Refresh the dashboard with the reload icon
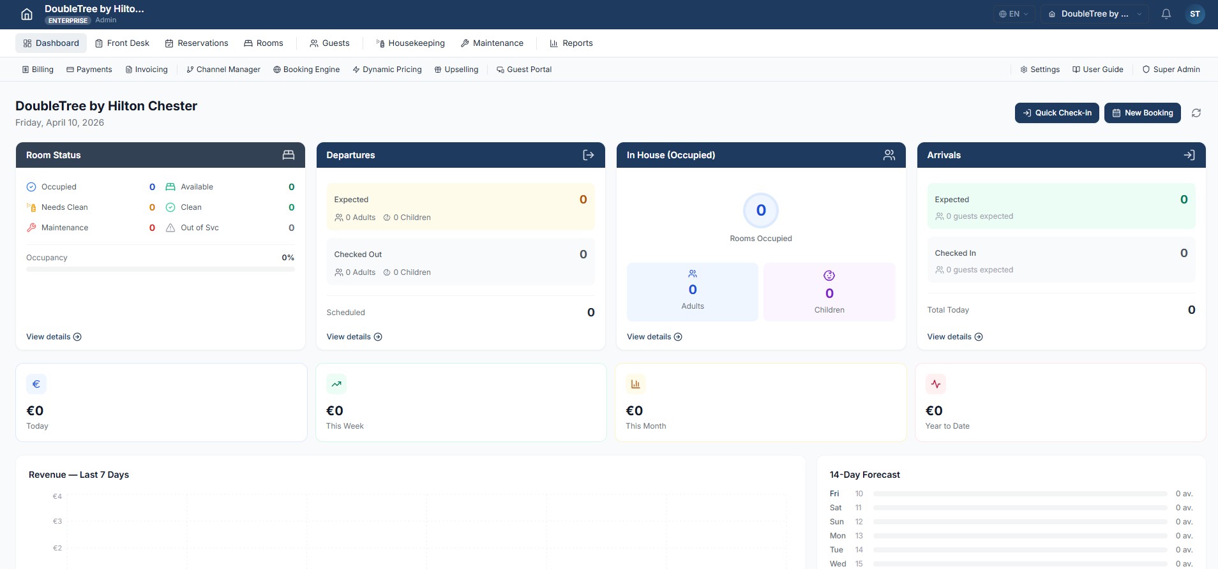This screenshot has width=1218, height=569. 1196,113
